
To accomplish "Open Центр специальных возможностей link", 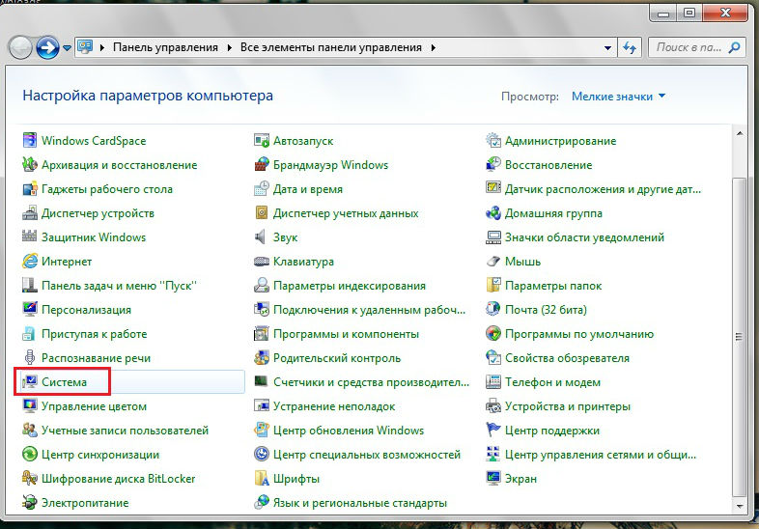I will tap(367, 455).
